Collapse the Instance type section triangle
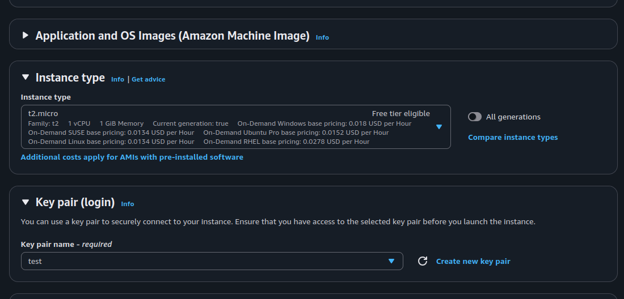This screenshot has width=624, height=299. [x=26, y=77]
